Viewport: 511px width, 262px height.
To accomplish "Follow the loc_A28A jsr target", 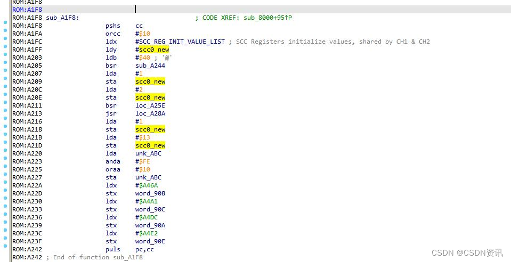I will pos(150,113).
